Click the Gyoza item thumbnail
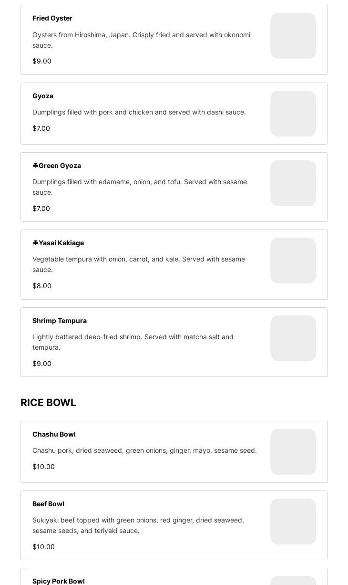348x585 pixels. point(293,114)
